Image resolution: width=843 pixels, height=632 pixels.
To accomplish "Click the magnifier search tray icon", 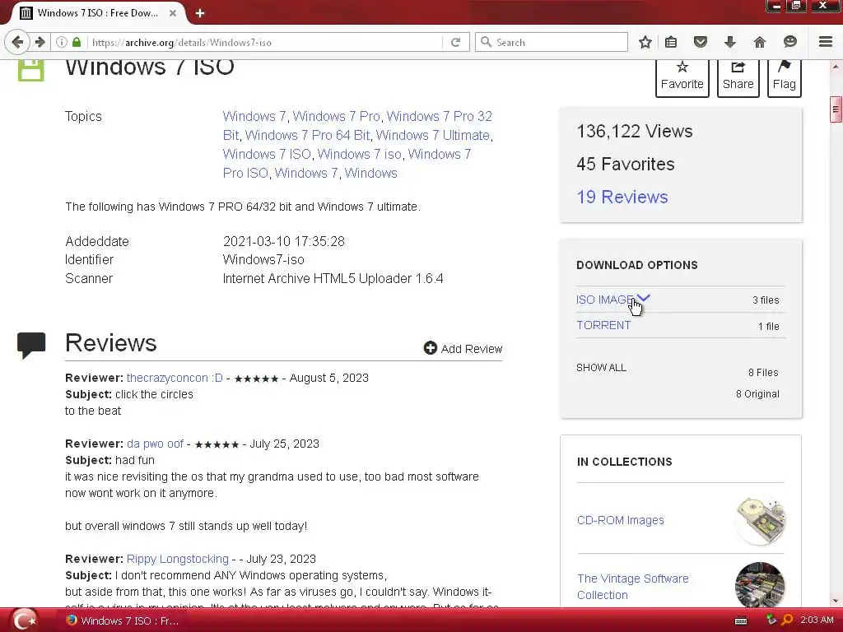I will click(787, 620).
